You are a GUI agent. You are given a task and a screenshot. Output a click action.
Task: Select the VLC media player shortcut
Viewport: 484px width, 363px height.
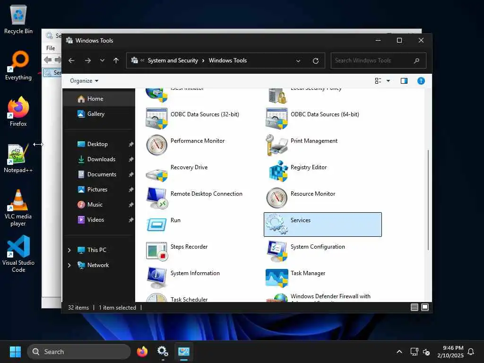[18, 208]
